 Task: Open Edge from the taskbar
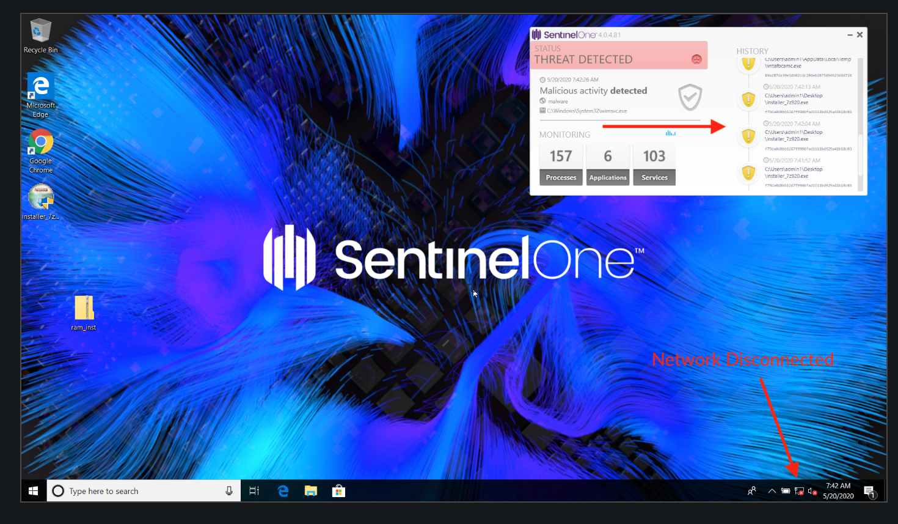pos(283,491)
